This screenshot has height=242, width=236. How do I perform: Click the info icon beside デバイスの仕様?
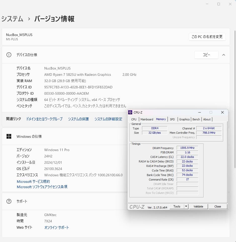click(x=9, y=55)
